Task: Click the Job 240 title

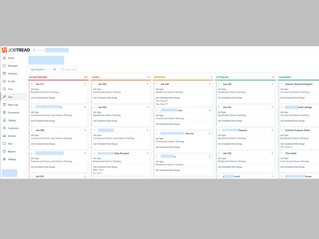Action: [165, 84]
